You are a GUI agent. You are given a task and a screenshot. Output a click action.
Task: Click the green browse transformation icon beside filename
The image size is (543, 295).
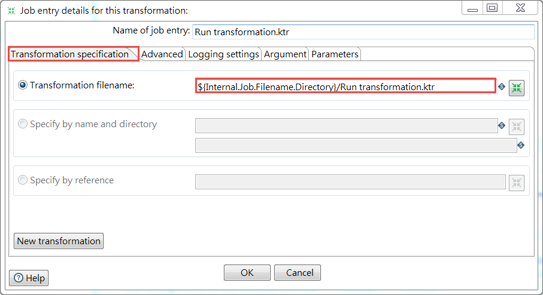tap(516, 88)
